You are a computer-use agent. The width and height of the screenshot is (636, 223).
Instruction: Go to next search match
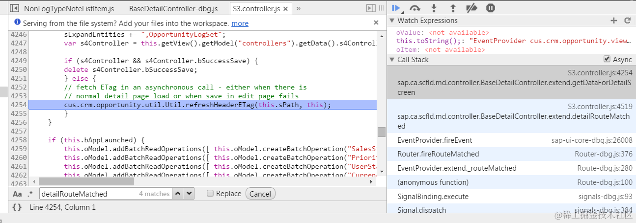[x=189, y=194]
